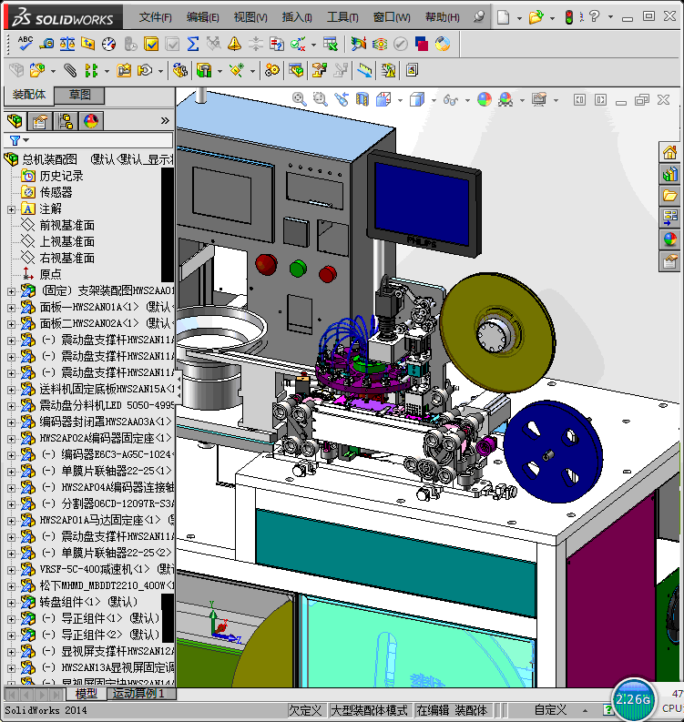
Task: Open the 文件(F) menu
Action: click(x=155, y=17)
